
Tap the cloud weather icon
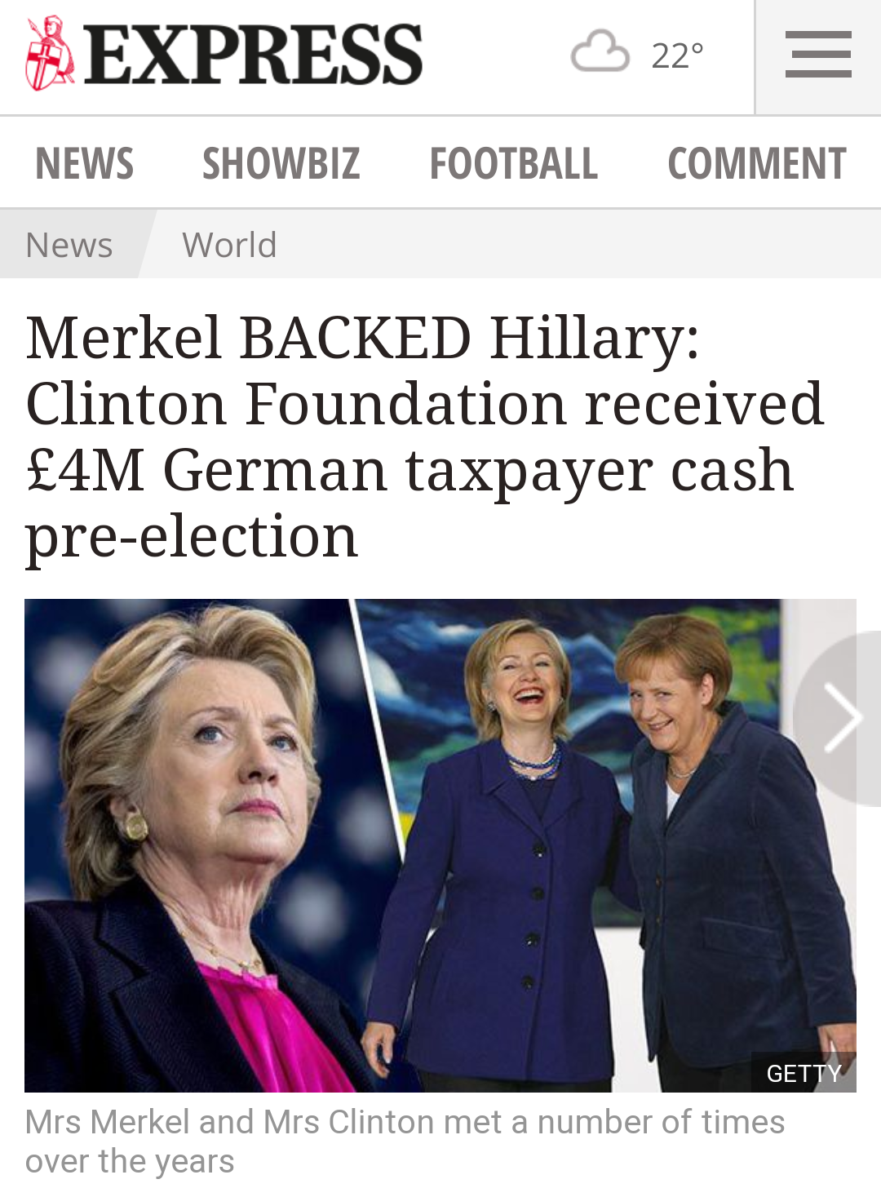tap(600, 51)
